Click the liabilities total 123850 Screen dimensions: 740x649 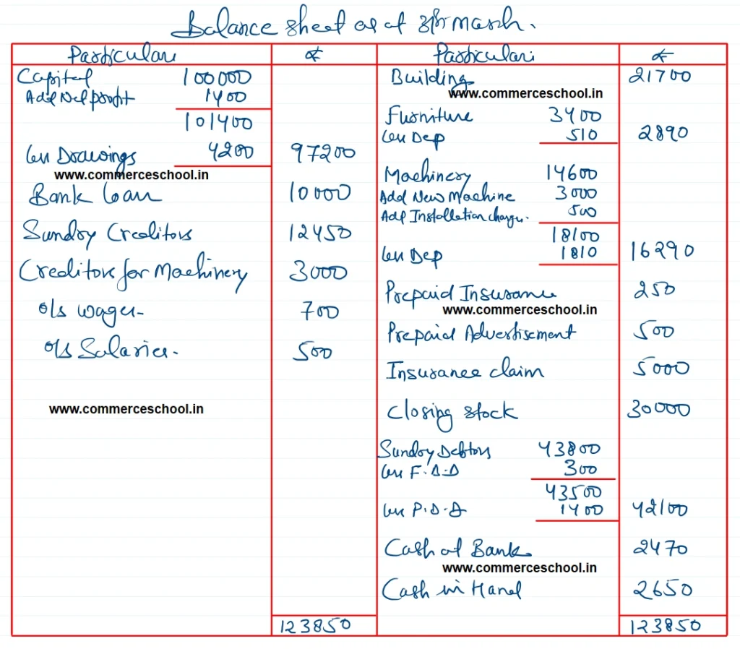click(317, 626)
